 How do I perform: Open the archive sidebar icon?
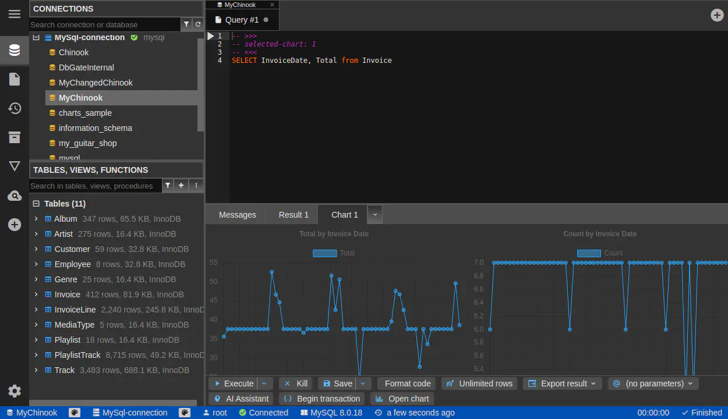point(15,137)
